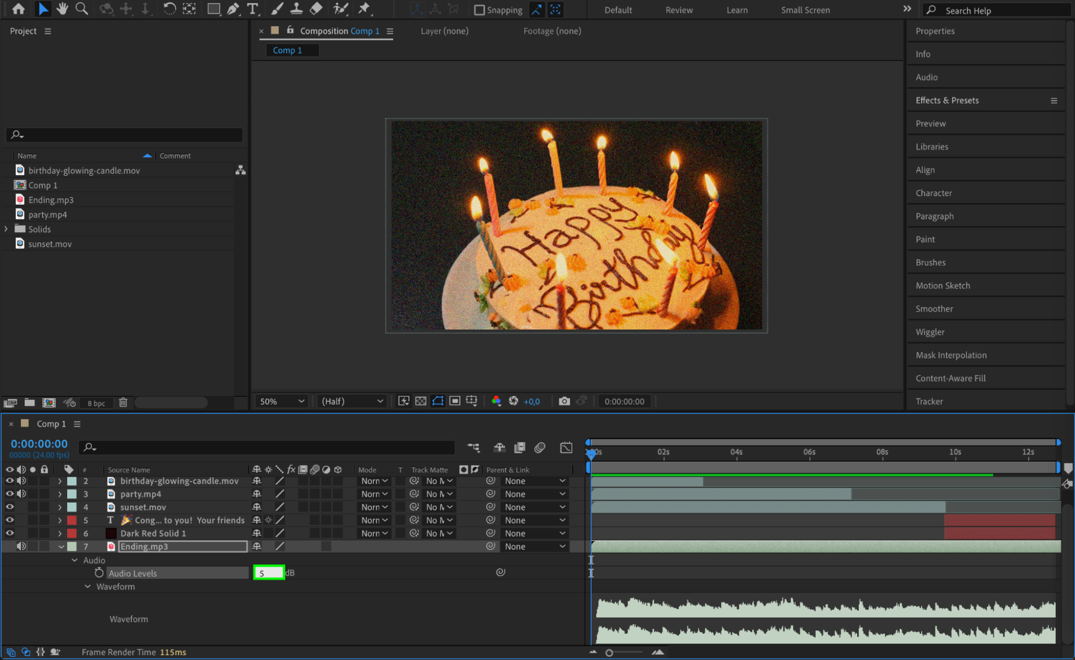Select the Puppet Pin tool

[364, 9]
